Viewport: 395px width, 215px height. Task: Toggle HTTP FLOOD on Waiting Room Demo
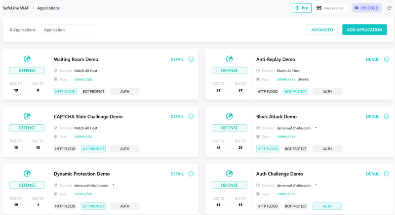click(x=65, y=92)
